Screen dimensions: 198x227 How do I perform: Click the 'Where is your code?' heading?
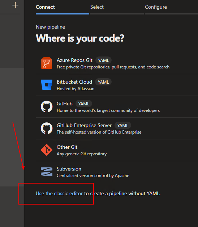[x=80, y=38]
